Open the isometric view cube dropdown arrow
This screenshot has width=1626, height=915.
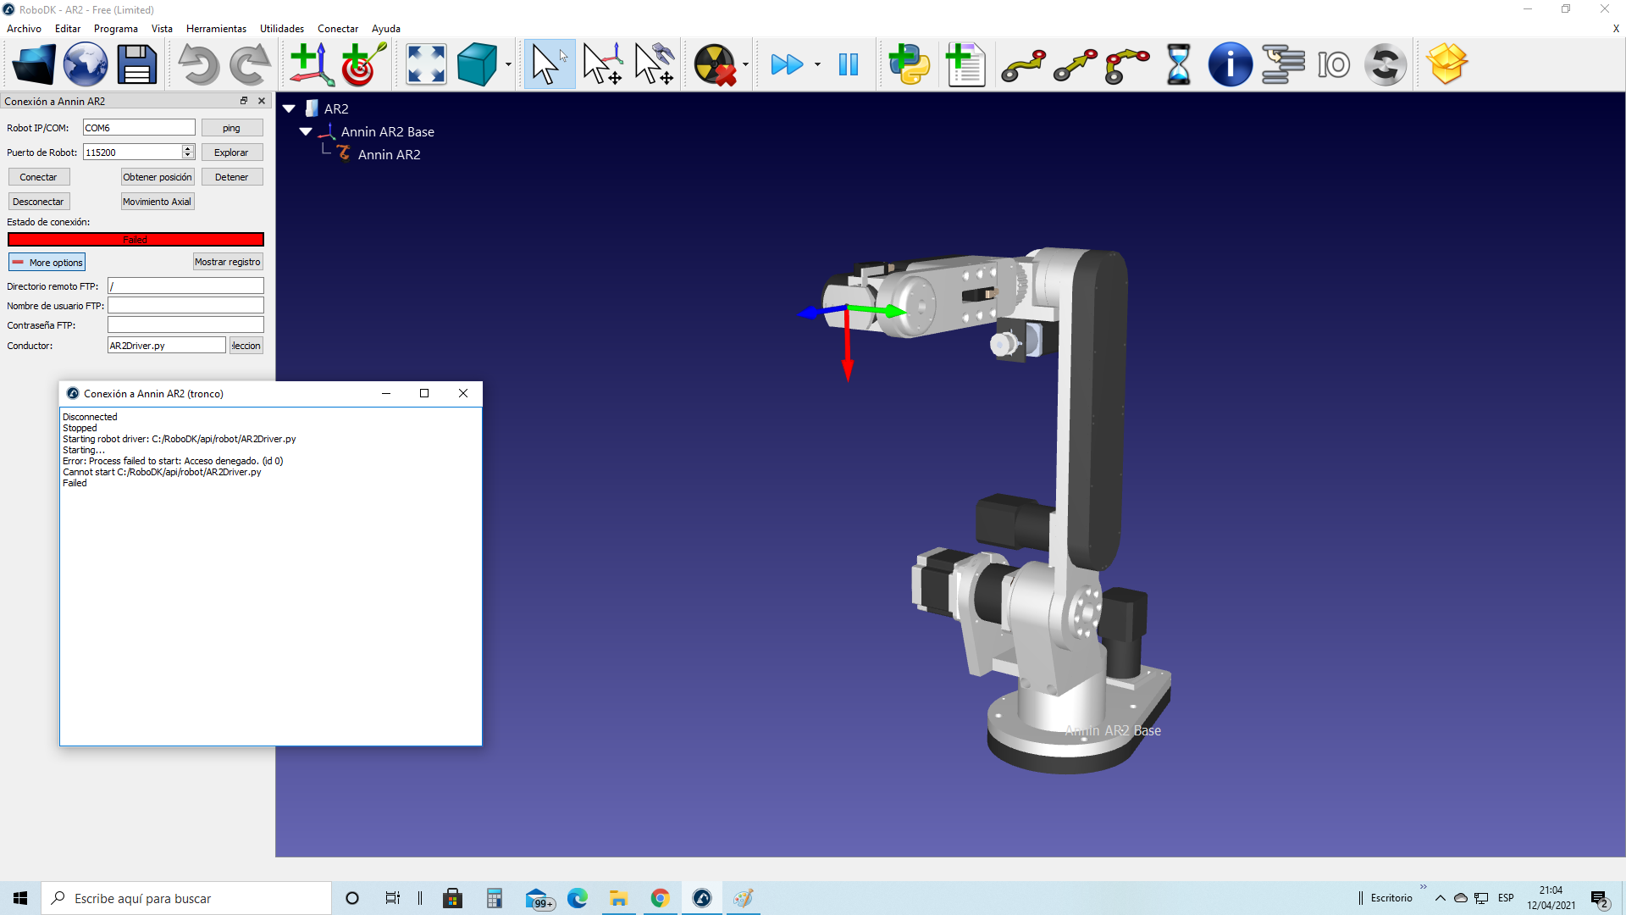coord(508,64)
